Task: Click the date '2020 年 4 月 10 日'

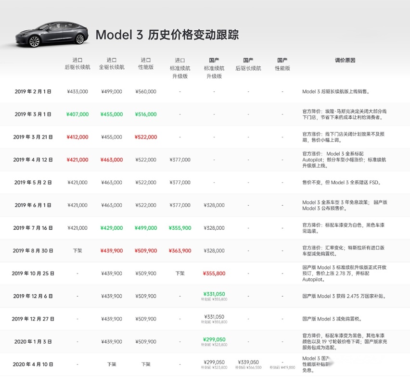Action: [33, 364]
